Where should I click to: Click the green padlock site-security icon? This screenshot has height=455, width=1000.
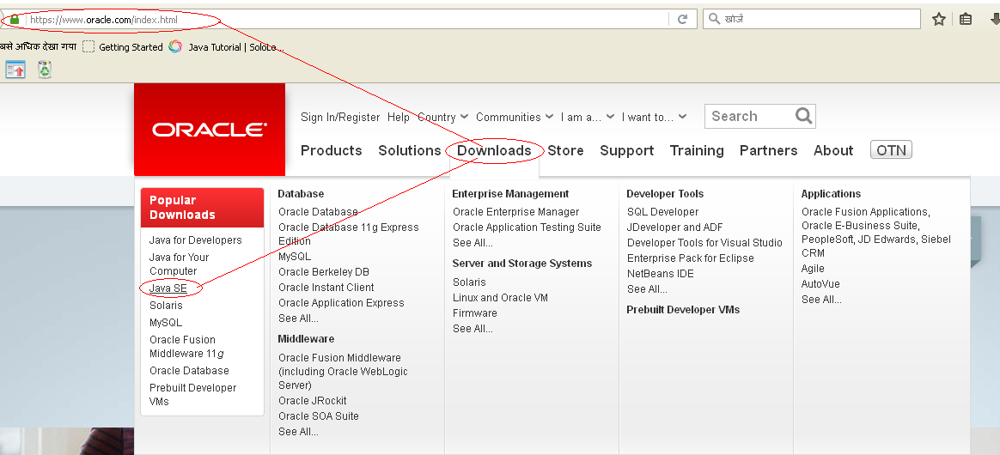point(15,20)
